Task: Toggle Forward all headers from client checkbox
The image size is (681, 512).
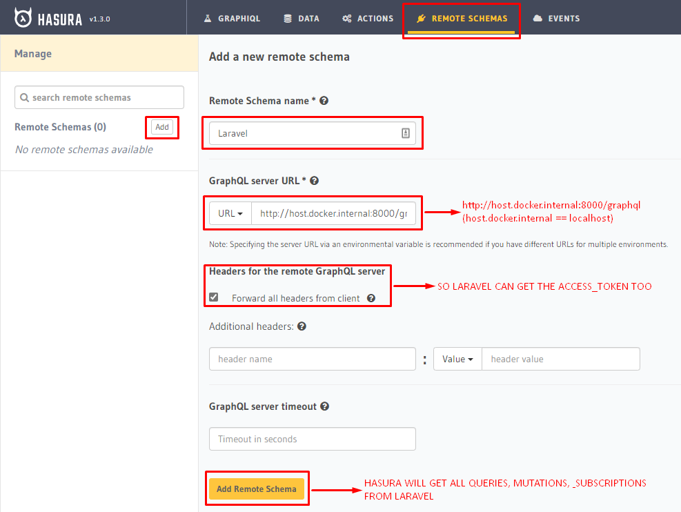Action: 214,297
